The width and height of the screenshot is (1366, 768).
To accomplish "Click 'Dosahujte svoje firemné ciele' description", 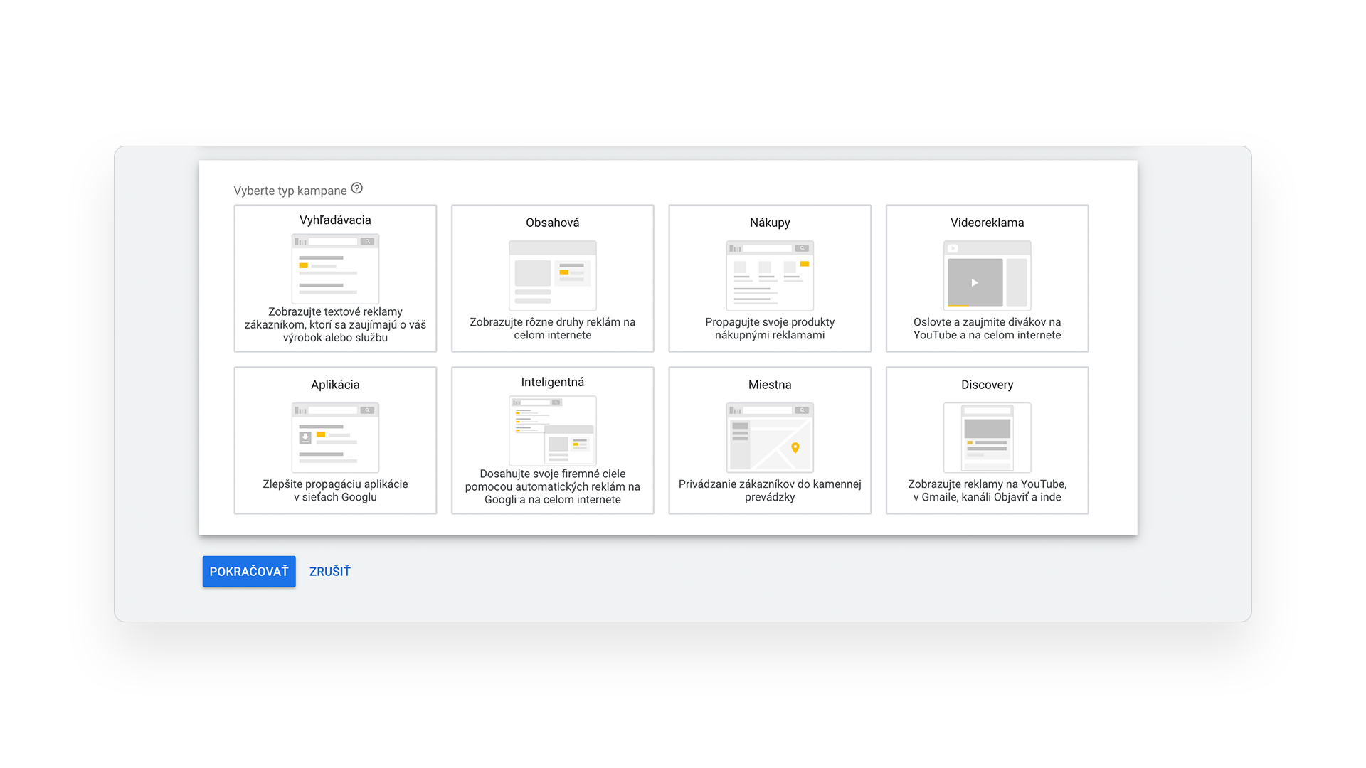I will [553, 487].
